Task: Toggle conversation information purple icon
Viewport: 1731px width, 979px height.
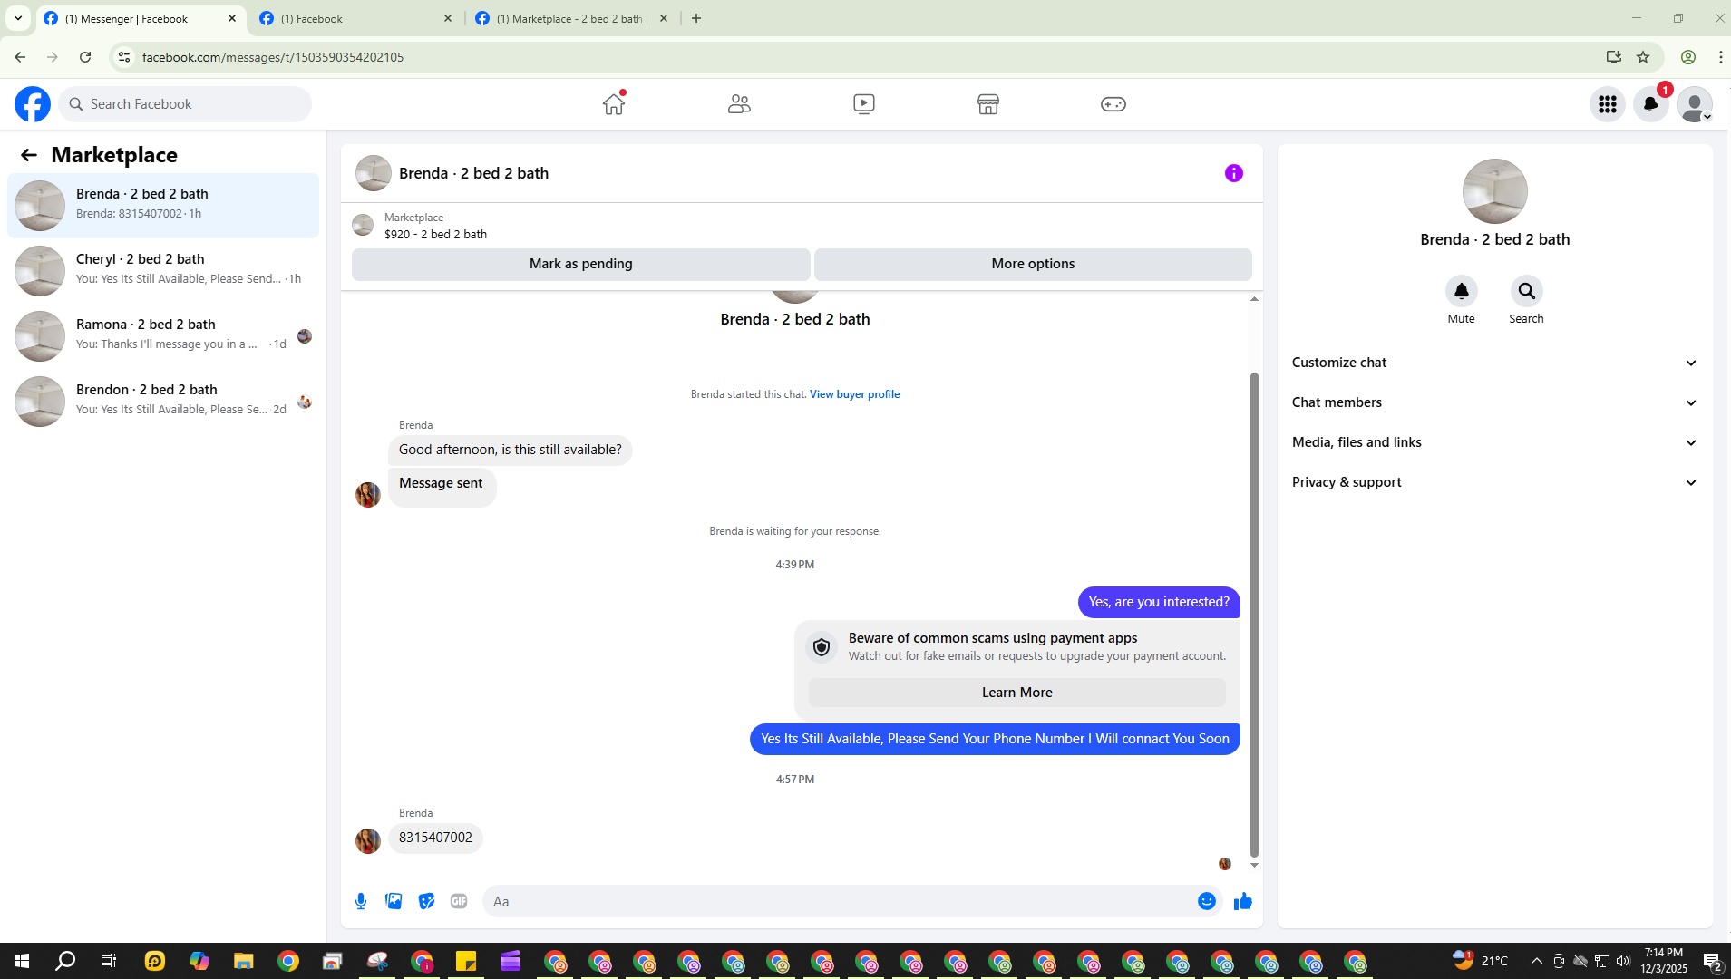Action: click(x=1234, y=173)
